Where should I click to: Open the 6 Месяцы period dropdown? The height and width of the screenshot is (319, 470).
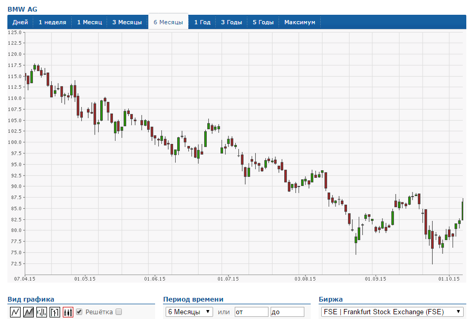click(x=189, y=312)
